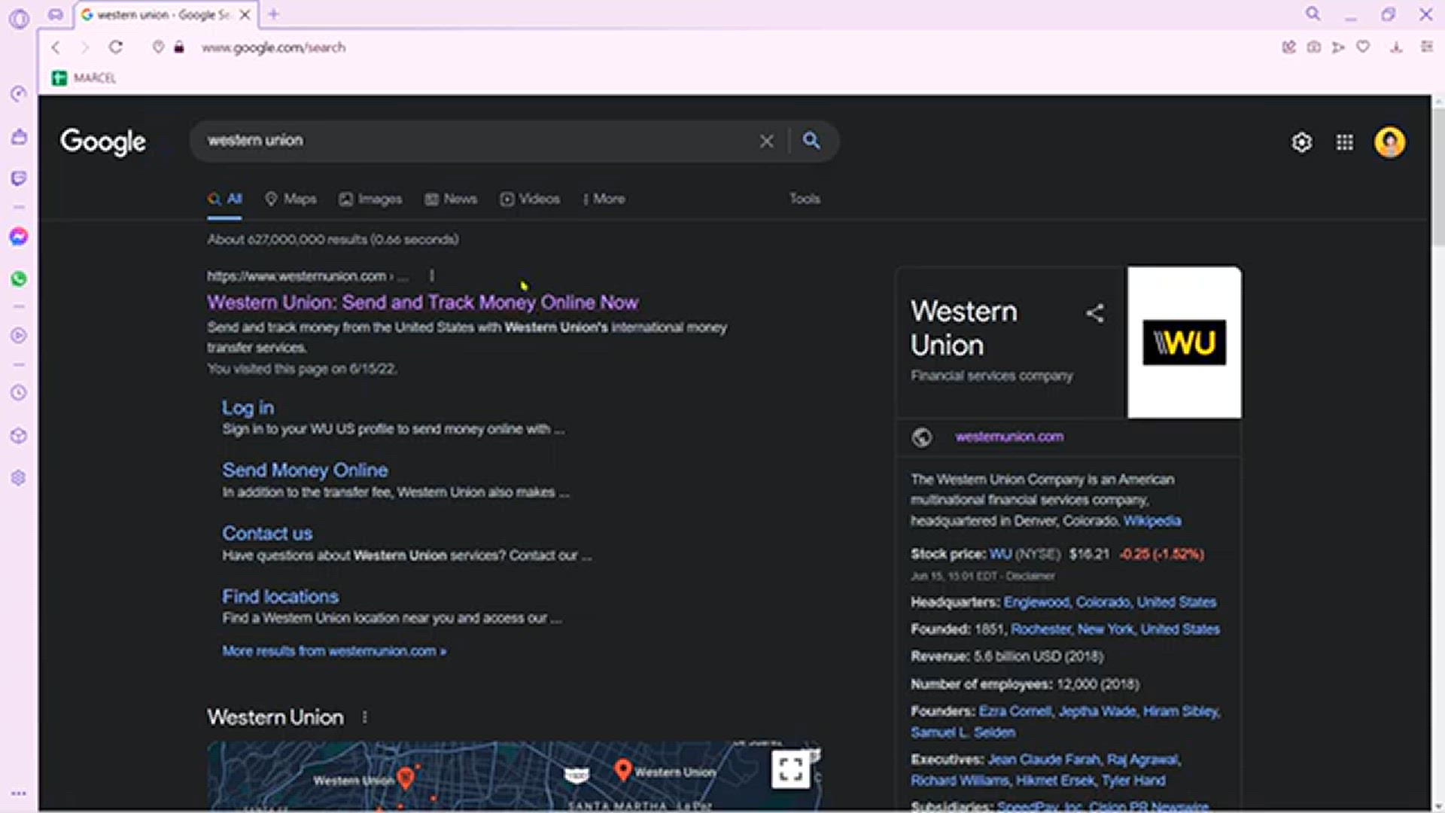Open founder Ezra Cornell link
The image size is (1445, 813).
(x=1015, y=711)
